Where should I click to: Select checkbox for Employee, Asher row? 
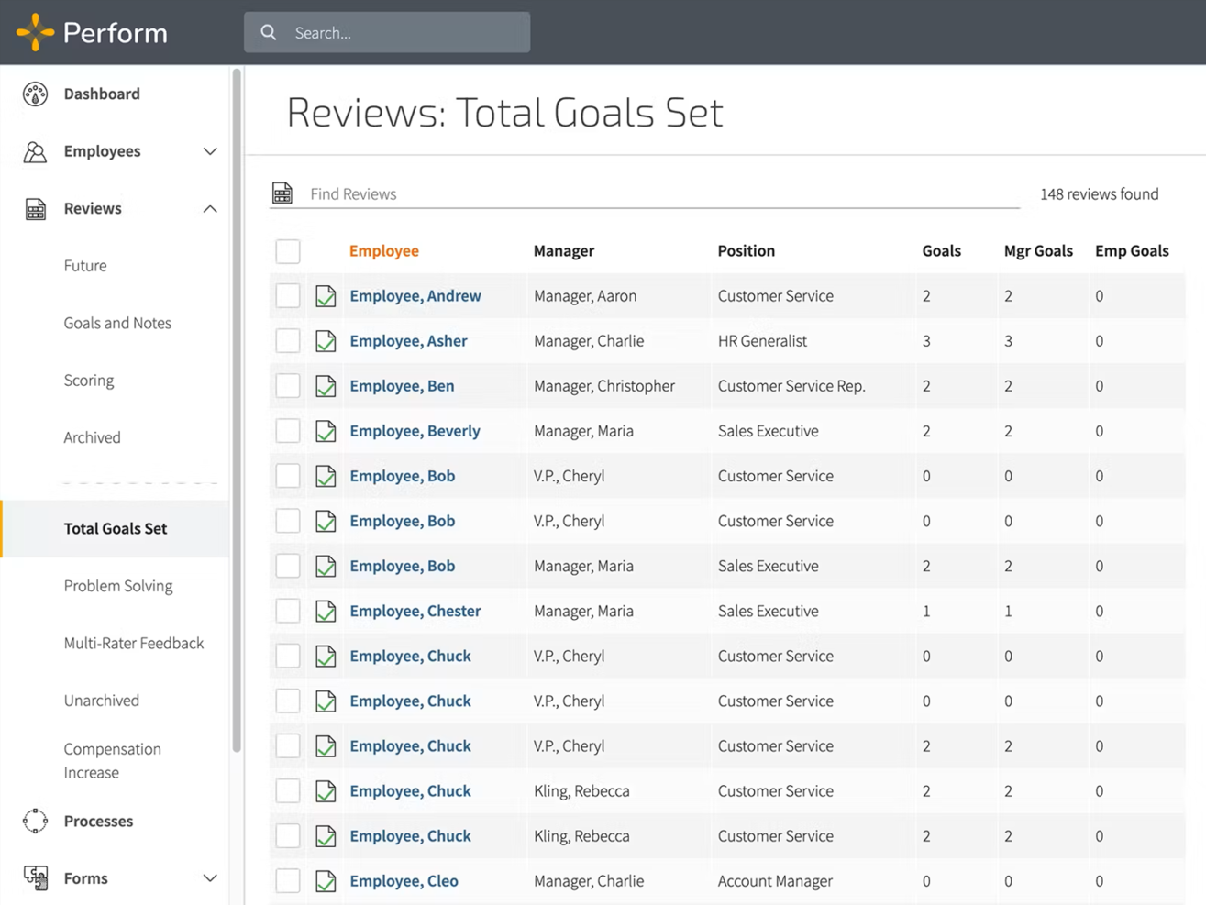[288, 341]
